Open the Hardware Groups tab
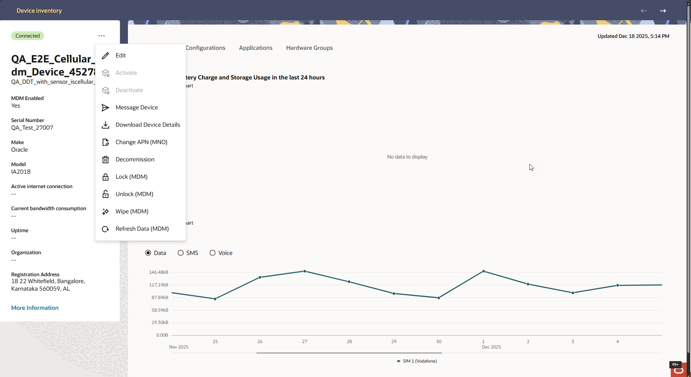 coord(309,48)
